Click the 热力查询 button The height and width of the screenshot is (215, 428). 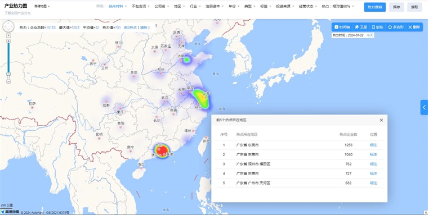pos(374,7)
